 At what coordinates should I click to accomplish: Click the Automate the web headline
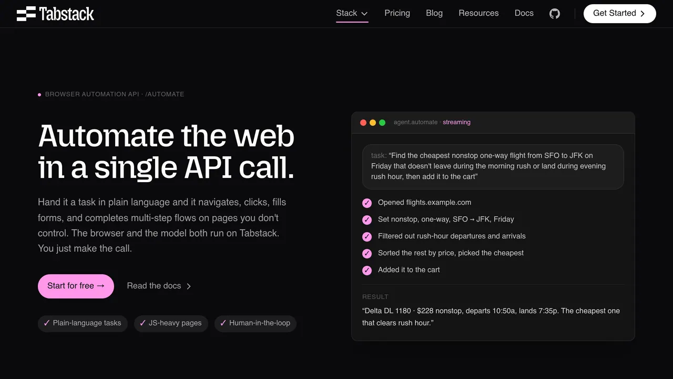[166, 152]
